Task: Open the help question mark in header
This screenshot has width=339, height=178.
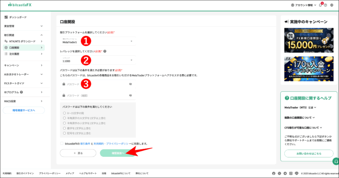Action: coord(326,5)
